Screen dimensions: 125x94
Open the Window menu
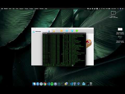(x=42, y=9)
